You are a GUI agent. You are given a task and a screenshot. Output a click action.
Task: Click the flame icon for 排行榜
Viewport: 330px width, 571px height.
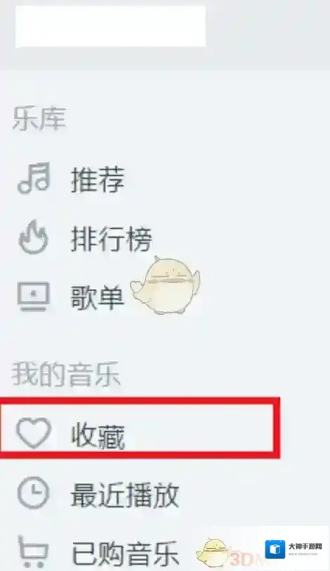[33, 237]
